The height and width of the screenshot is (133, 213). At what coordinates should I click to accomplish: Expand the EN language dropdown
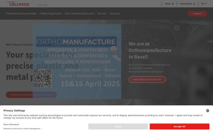pyautogui.click(x=204, y=4)
